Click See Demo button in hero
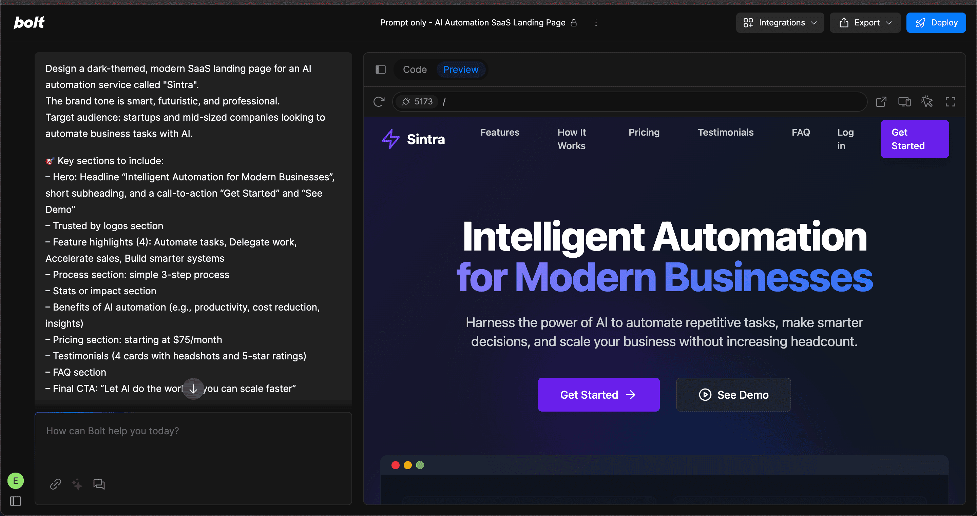The height and width of the screenshot is (516, 977). tap(733, 395)
